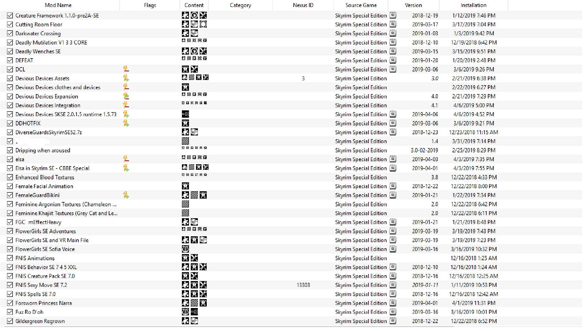The width and height of the screenshot is (588, 331).
Task: Click calendar version icon on DEFEAT row
Action: point(393,60)
